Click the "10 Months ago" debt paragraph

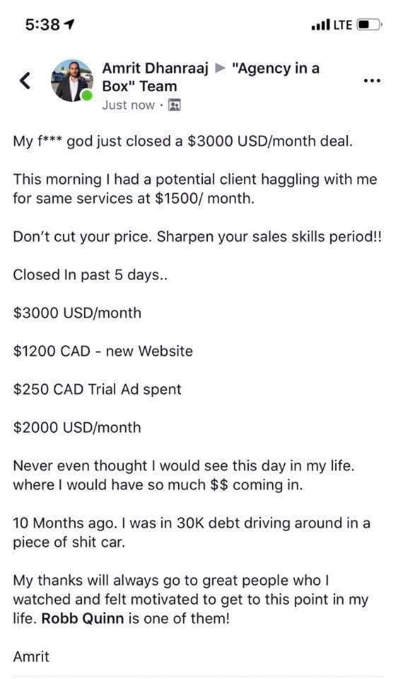tap(192, 532)
